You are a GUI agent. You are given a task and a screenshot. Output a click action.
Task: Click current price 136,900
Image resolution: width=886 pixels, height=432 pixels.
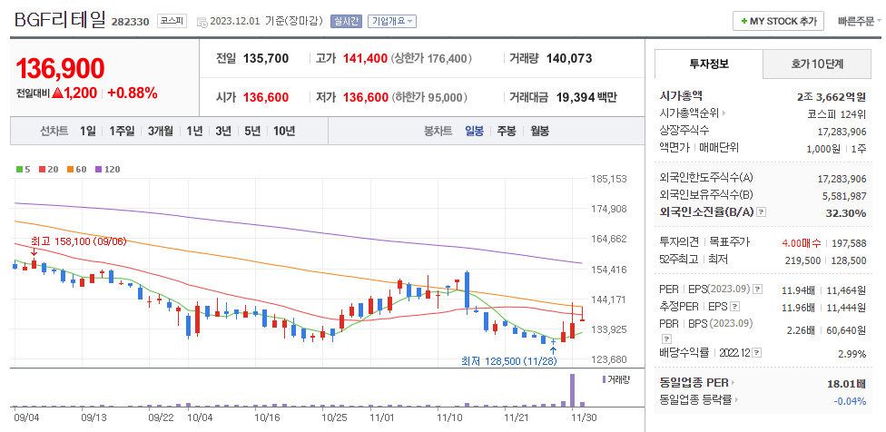pyautogui.click(x=60, y=69)
